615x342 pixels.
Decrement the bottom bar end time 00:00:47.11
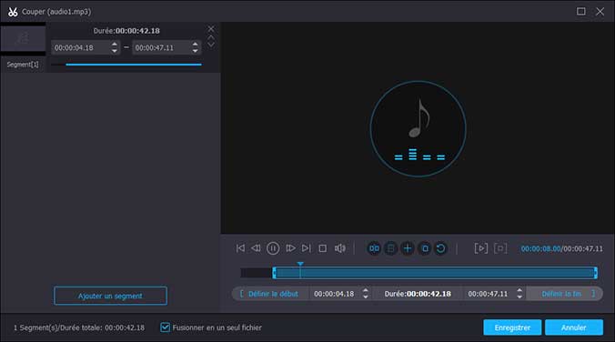click(x=519, y=297)
